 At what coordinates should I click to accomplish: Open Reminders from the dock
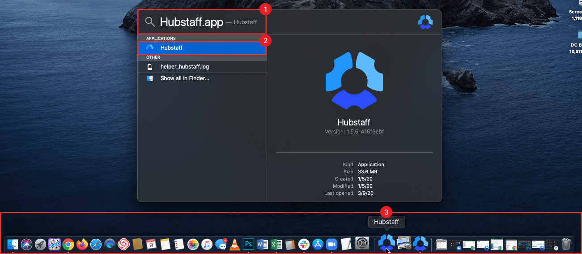(179, 244)
